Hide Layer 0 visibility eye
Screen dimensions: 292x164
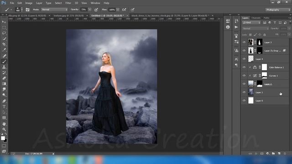244,101
